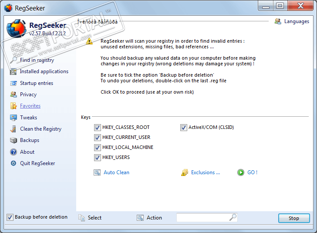Toggle the HKEY_USERS checkbox
The height and width of the screenshot is (233, 317).
pos(98,157)
